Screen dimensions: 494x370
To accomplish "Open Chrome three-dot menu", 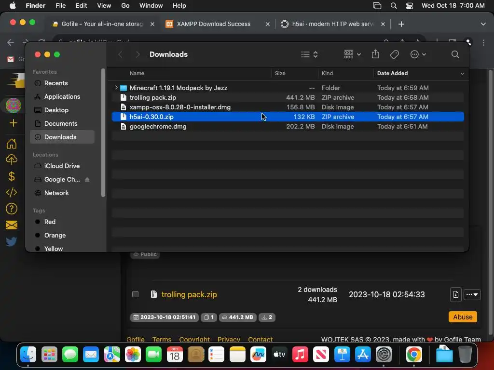I will click(x=483, y=42).
